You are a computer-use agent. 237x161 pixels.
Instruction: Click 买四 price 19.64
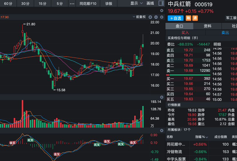pos(188,94)
